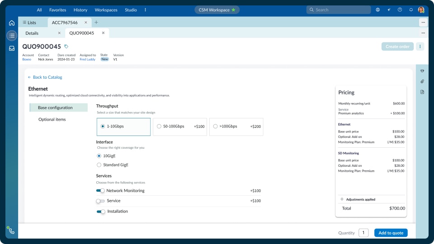Toggle the Installation switch
This screenshot has width=434, height=244.
click(x=101, y=211)
